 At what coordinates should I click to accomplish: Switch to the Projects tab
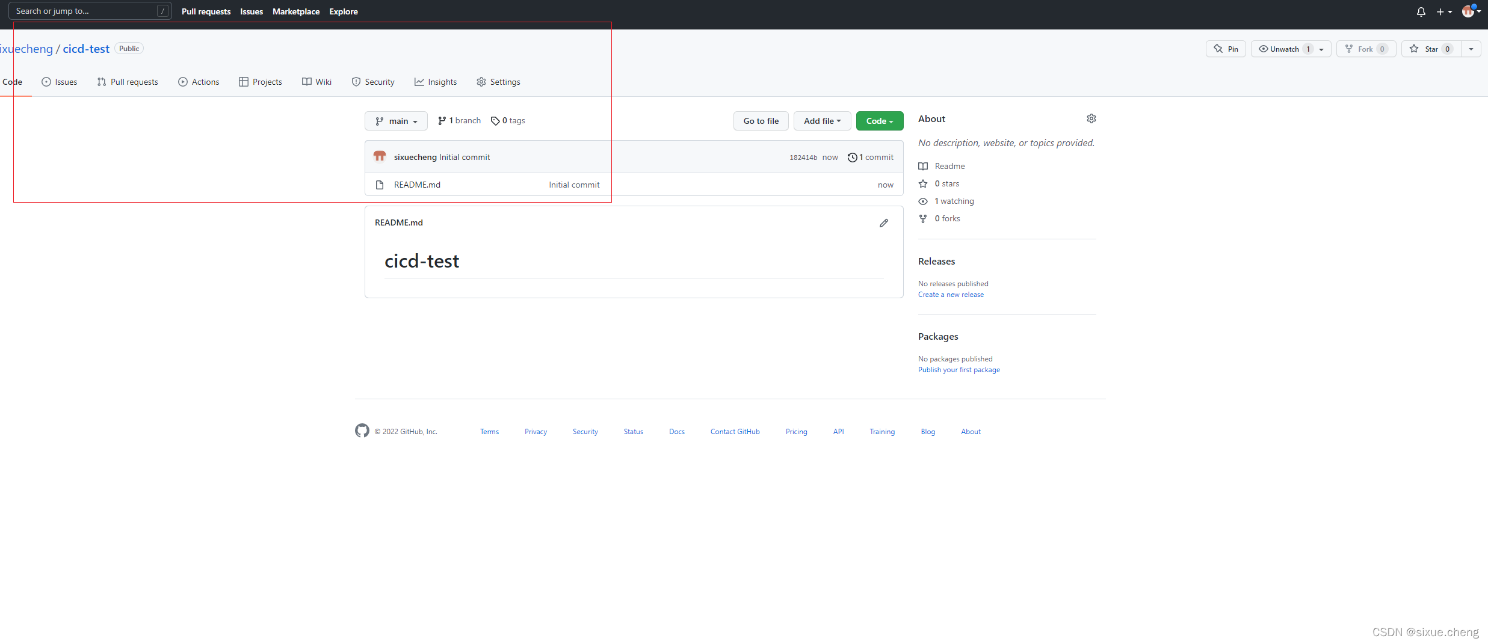[x=261, y=82]
